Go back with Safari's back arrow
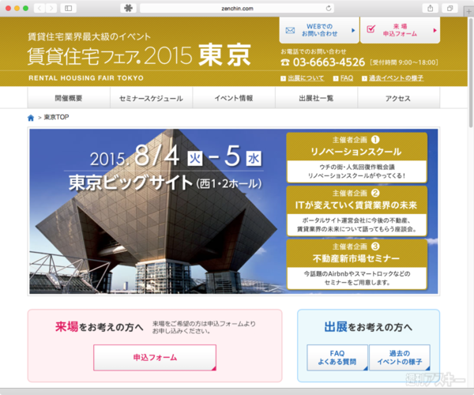The width and height of the screenshot is (474, 395). [x=39, y=8]
